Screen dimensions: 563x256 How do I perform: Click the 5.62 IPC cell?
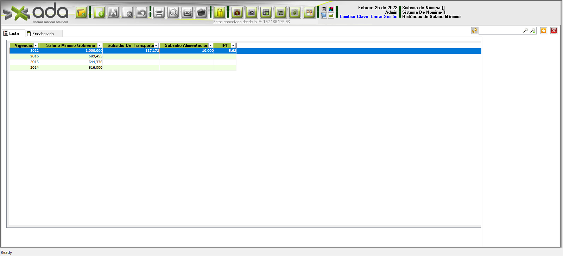225,51
